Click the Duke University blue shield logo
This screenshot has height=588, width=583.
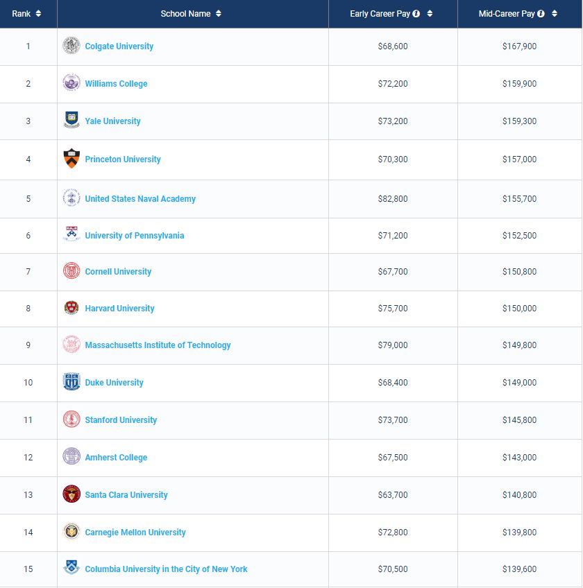[71, 382]
